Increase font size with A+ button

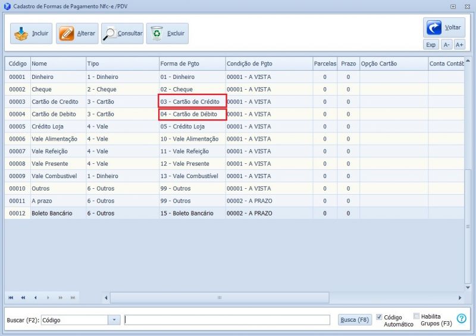point(459,45)
